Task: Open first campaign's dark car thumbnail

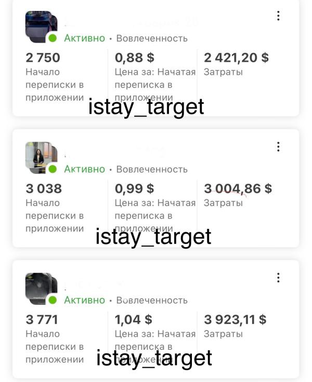Action: click(41, 27)
